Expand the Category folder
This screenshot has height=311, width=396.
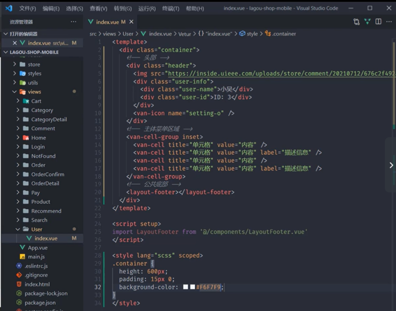tap(42, 110)
